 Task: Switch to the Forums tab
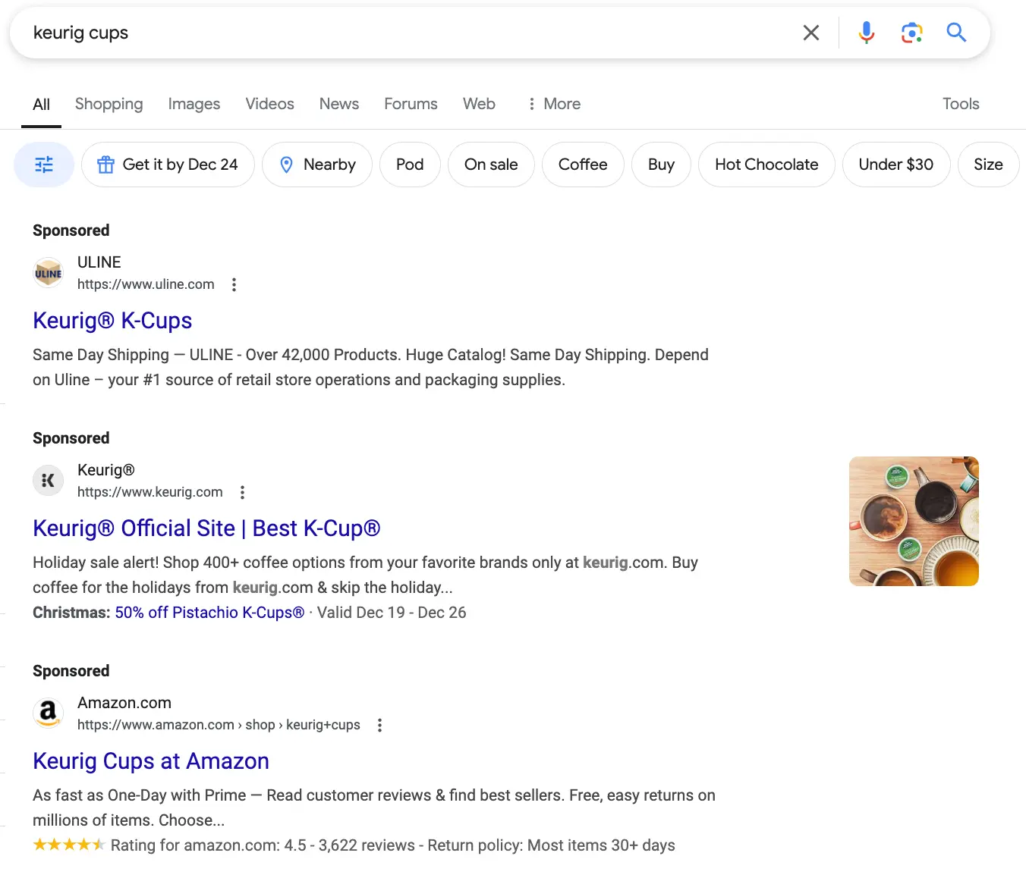[411, 104]
